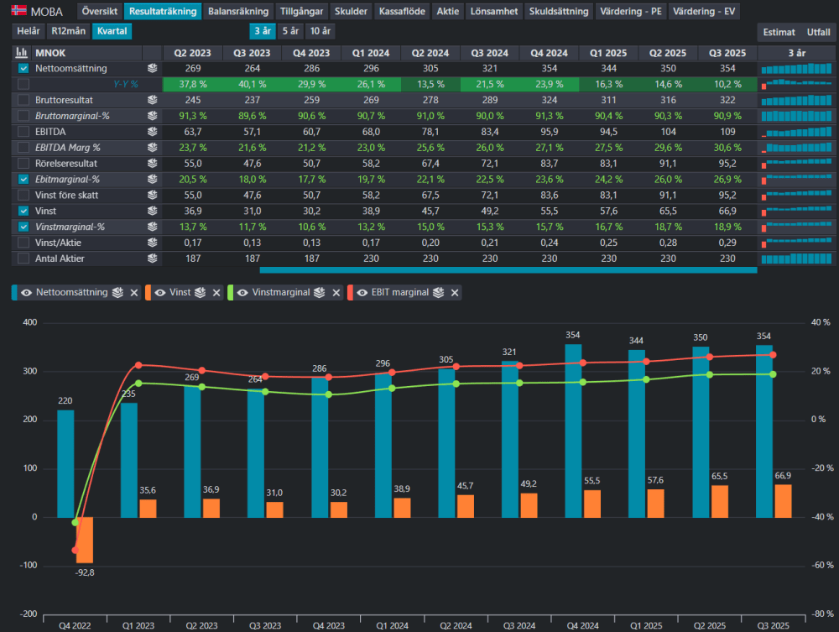Screen dimensions: 839x632
Task: Uncheck the Nettoomsättning checkbox
Action: click(x=23, y=69)
